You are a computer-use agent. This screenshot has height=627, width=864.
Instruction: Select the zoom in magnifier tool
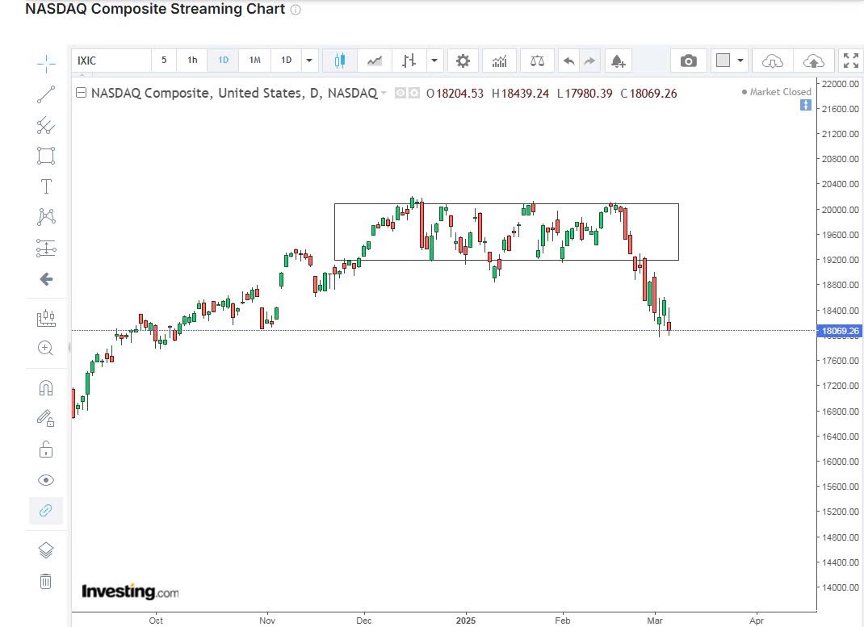(x=46, y=349)
